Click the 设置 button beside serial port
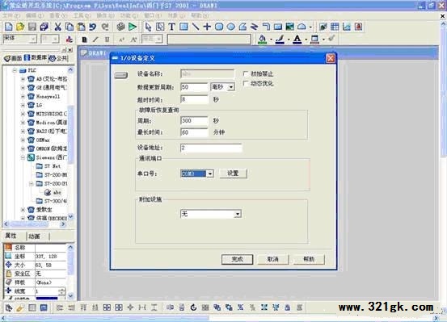The width and height of the screenshot is (447, 322). pyautogui.click(x=233, y=174)
